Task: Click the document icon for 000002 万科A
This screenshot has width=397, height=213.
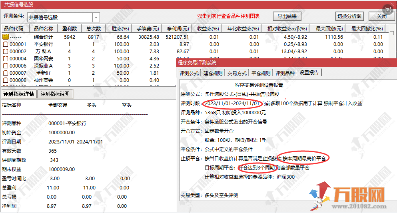Action: tap(6, 52)
